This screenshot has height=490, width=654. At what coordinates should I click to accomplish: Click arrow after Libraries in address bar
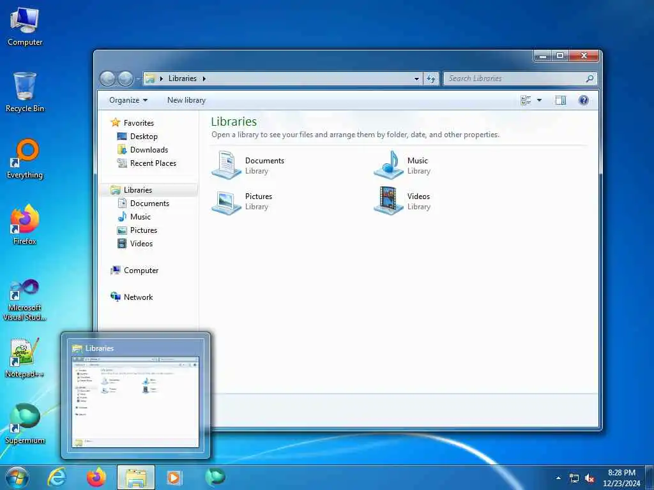pyautogui.click(x=204, y=78)
